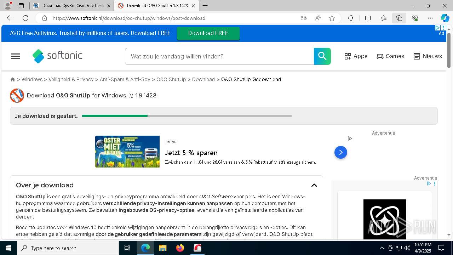
Task: Open Veiligheid & Privacy breadcrumb
Action: click(71, 79)
